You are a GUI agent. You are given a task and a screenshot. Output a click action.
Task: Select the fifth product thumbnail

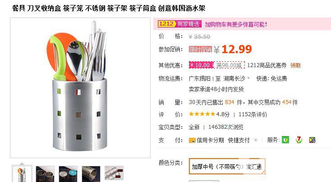114,173
